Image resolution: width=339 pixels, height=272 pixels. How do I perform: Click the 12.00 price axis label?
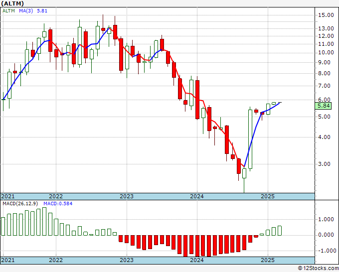(326, 36)
